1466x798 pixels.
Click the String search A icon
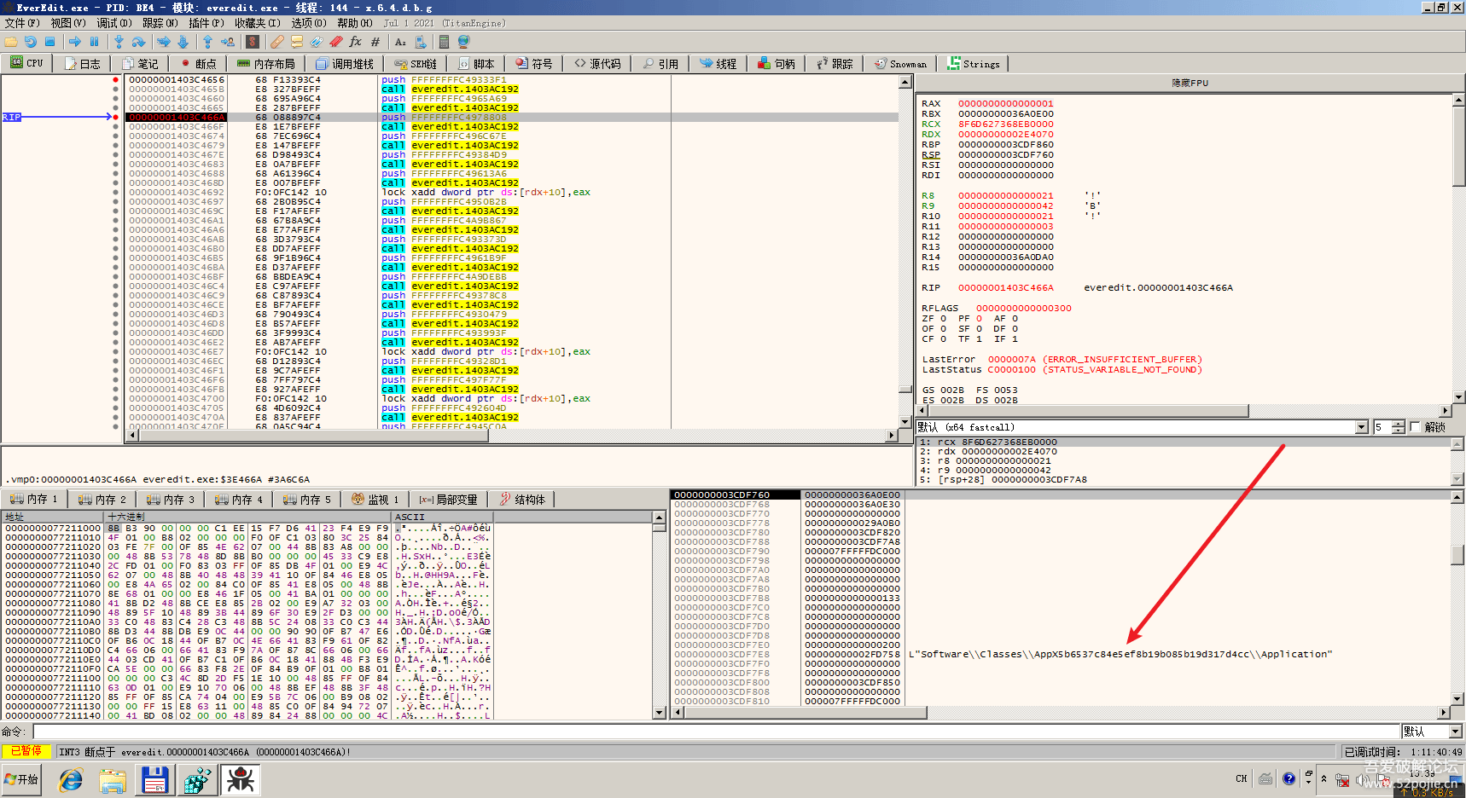400,42
